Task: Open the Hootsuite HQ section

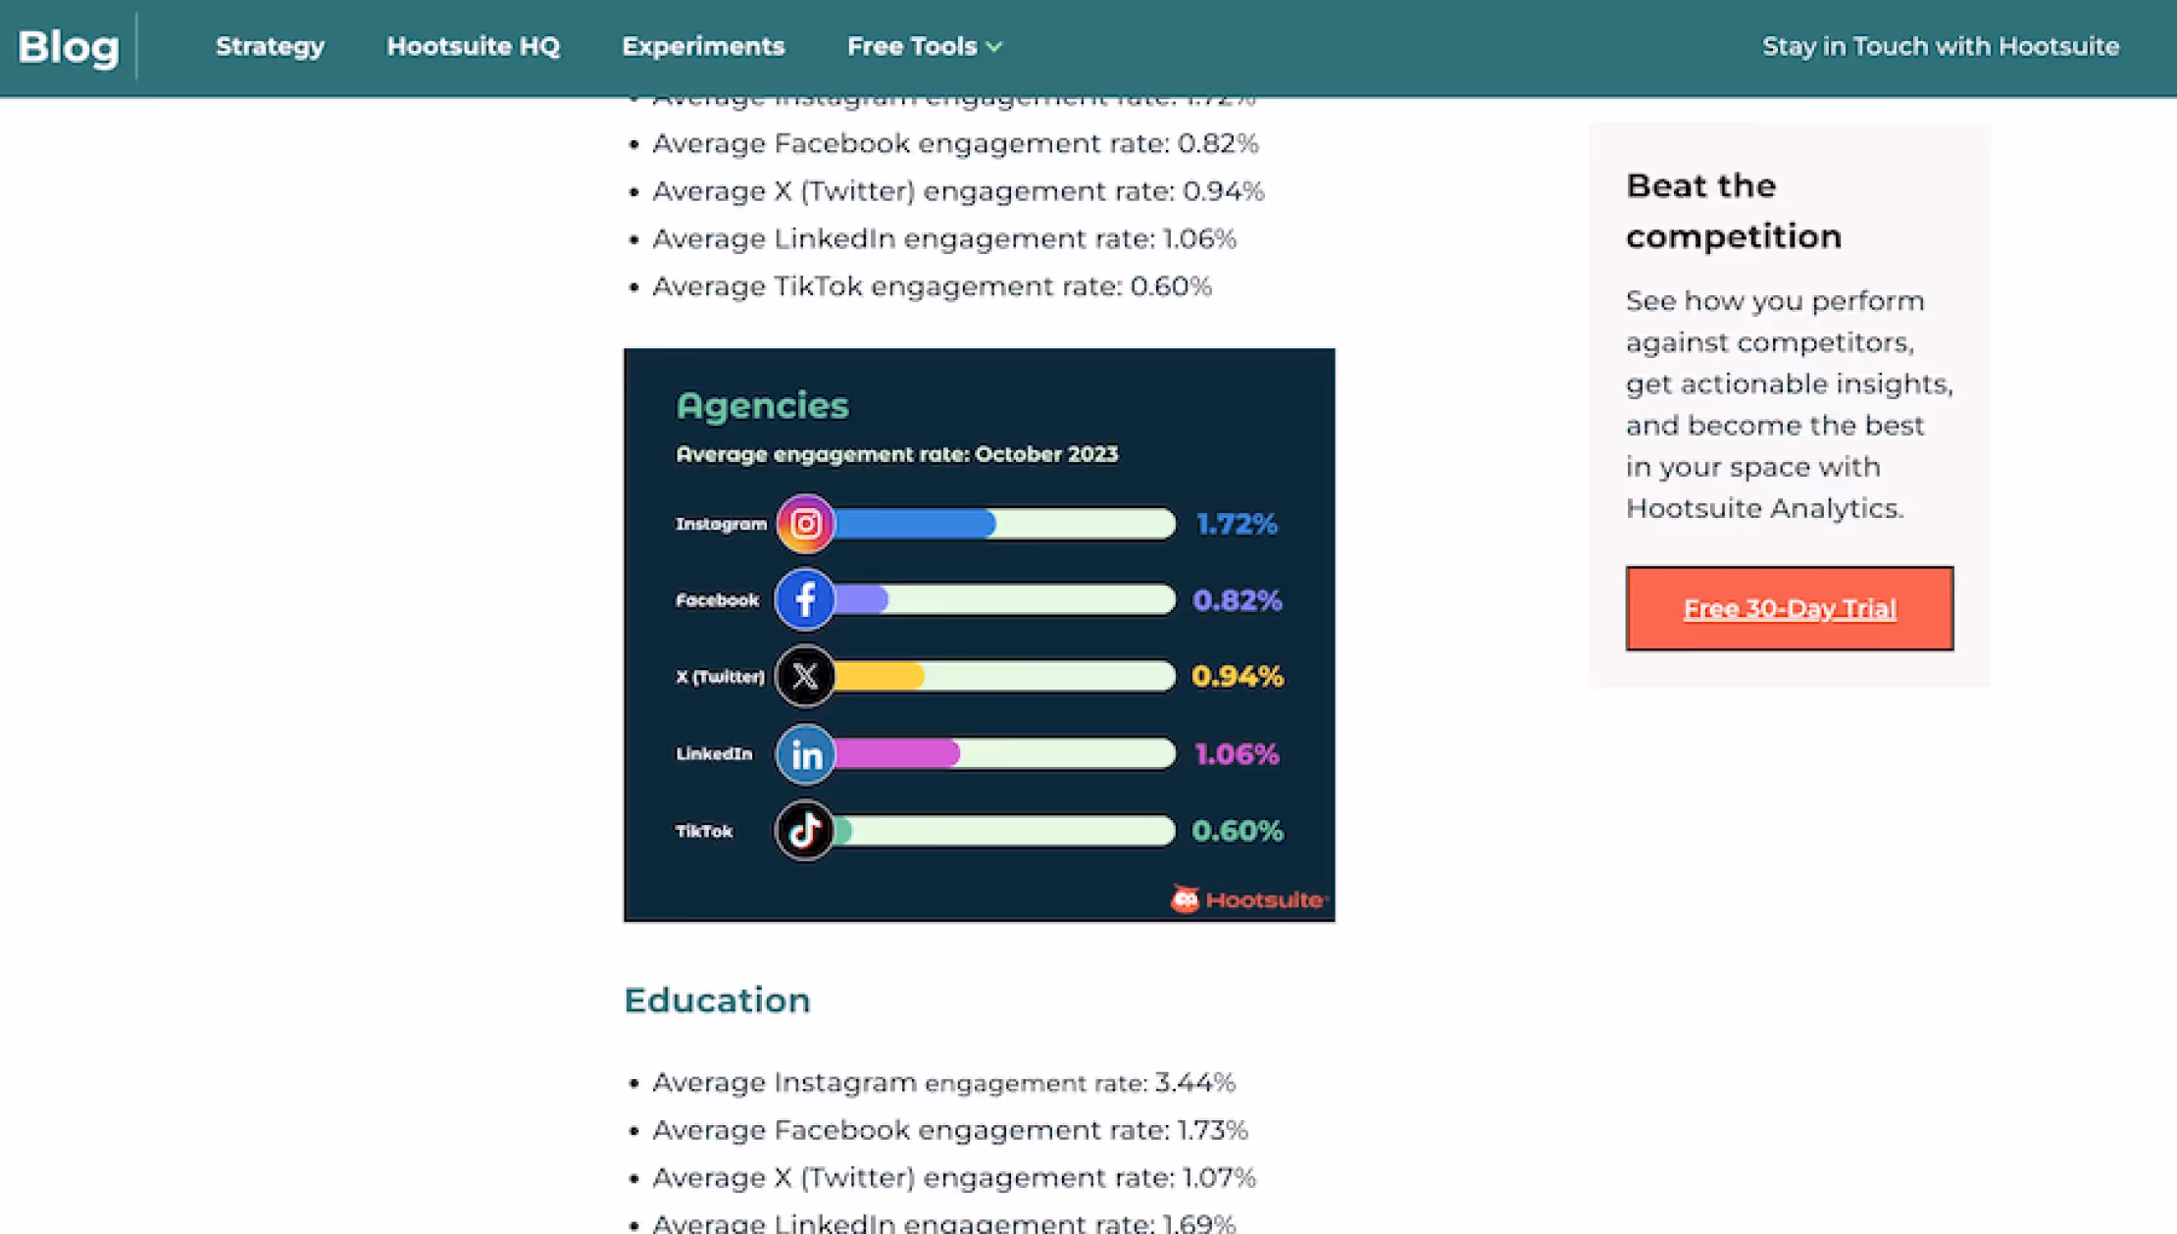Action: (474, 46)
